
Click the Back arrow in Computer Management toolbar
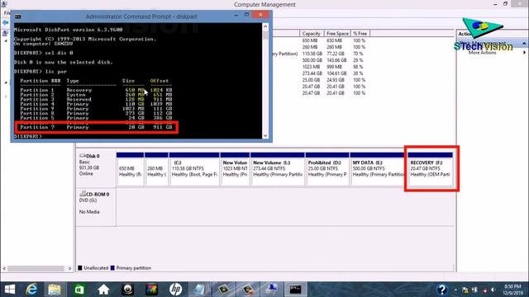[6, 22]
